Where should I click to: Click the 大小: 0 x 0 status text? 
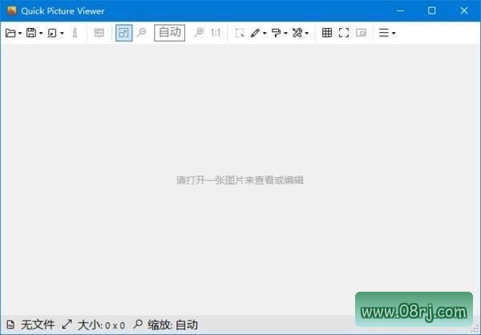point(101,325)
